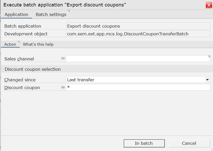
Task: Open the What's this help tab
Action: tap(38, 44)
